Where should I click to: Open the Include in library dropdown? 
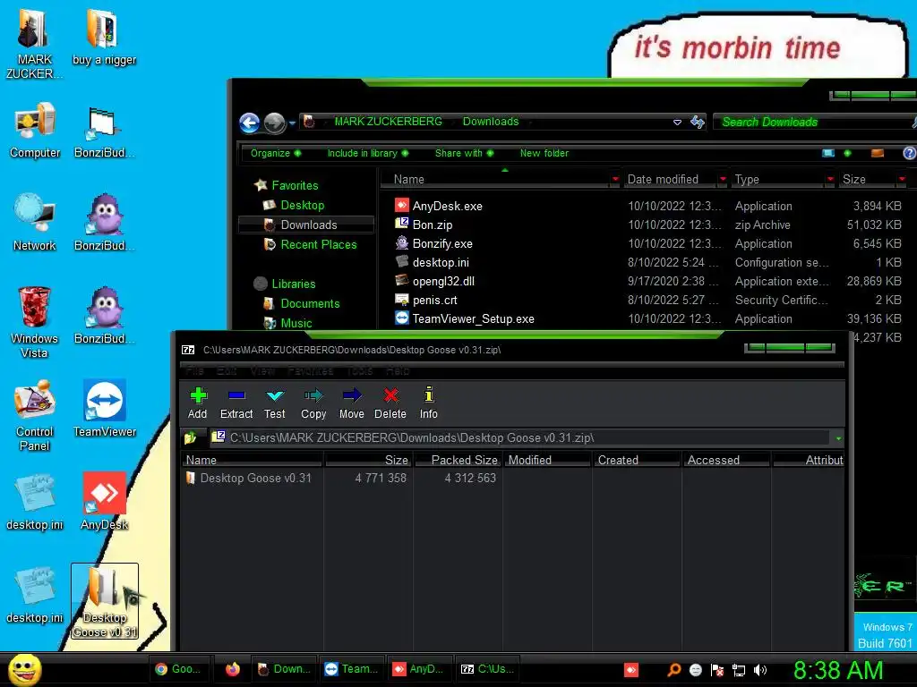click(368, 153)
